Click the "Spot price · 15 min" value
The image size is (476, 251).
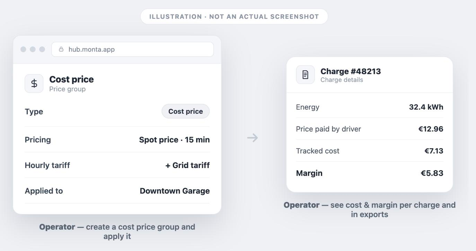tap(174, 140)
